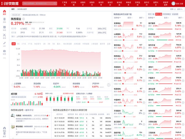Image resolution: width=185 pixels, height=139 pixels.
Task: Sort 申万分类个股 list by 换手
Action: click(x=142, y=18)
